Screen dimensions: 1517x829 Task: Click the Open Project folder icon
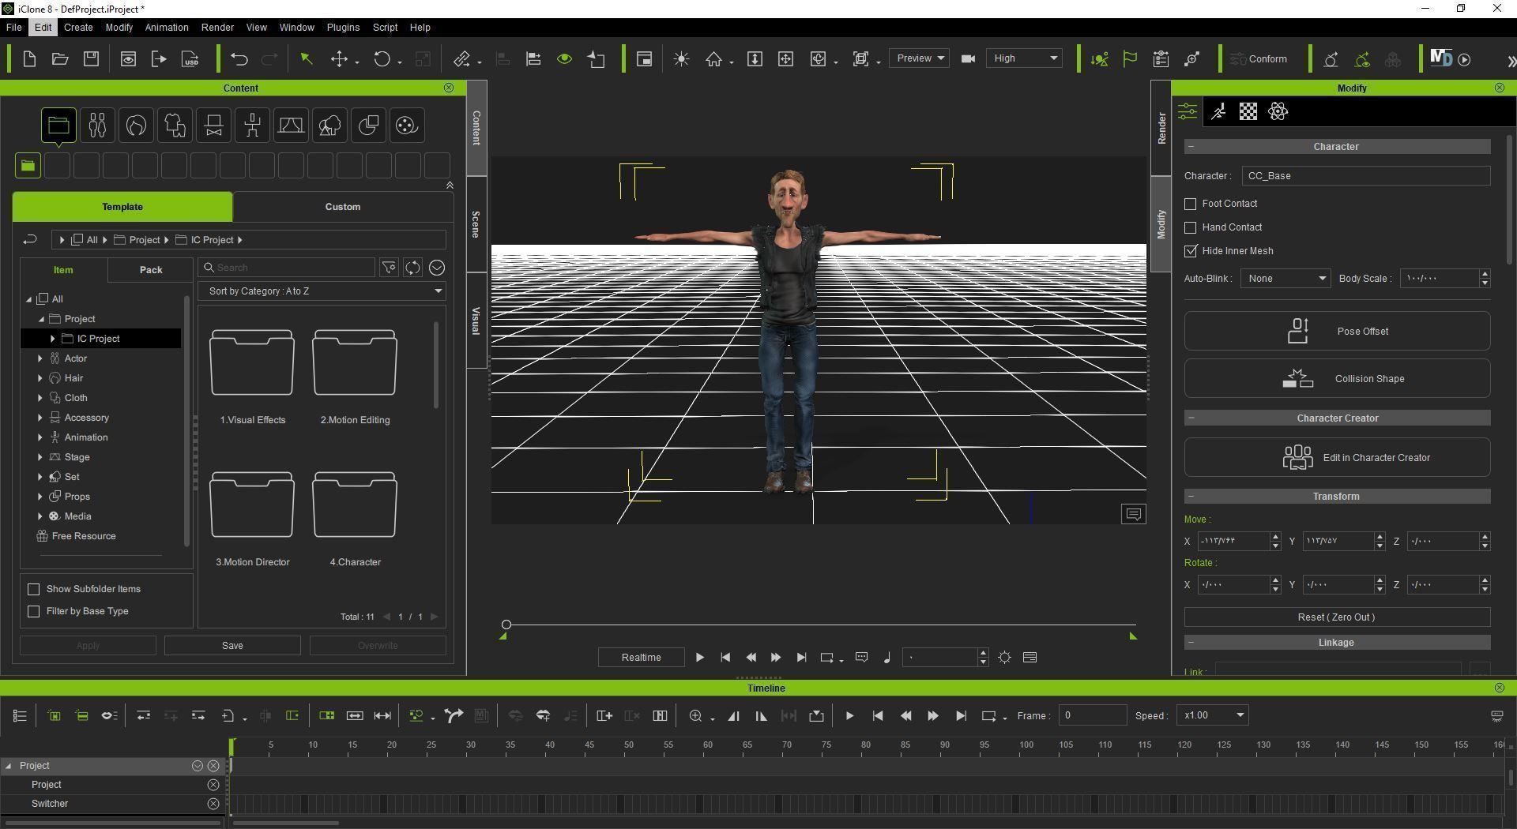(60, 59)
